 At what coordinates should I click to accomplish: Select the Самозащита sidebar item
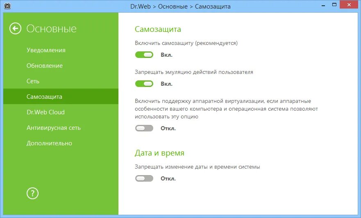tap(61, 96)
